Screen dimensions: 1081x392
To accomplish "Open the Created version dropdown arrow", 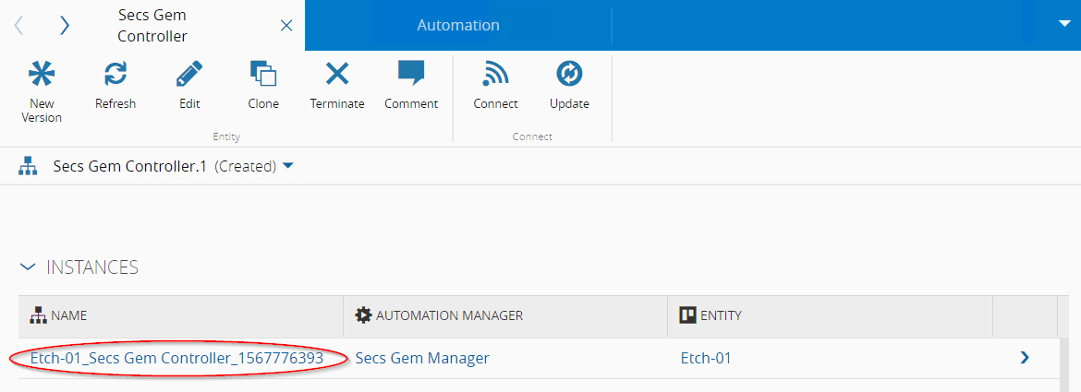I will tap(287, 166).
